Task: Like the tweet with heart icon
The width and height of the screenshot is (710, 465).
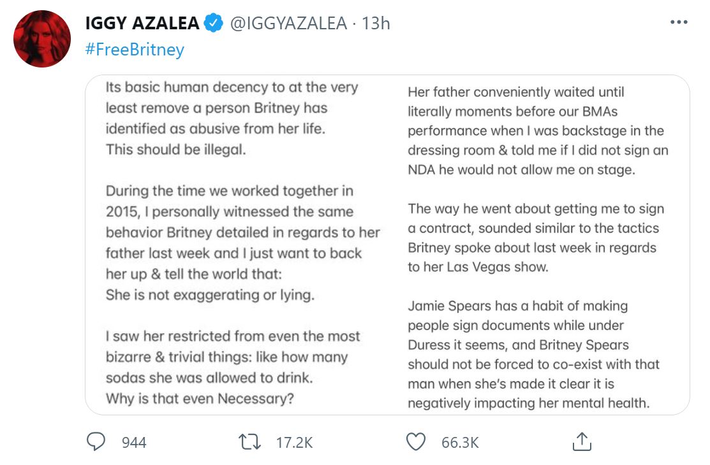Action: 416,442
